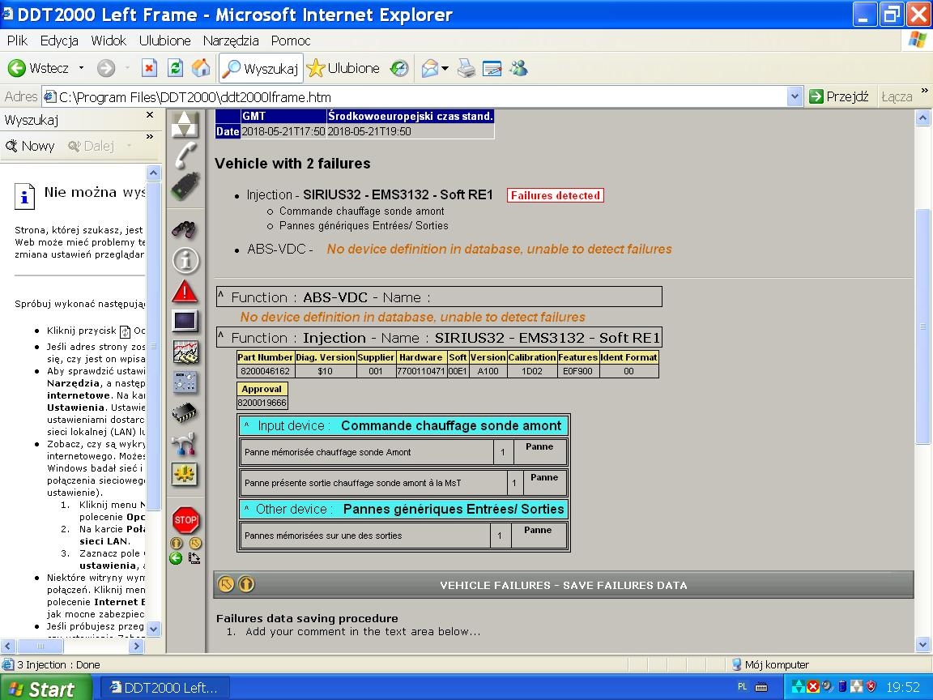Click the address bar field
Image resolution: width=933 pixels, height=700 pixels.
pos(415,96)
